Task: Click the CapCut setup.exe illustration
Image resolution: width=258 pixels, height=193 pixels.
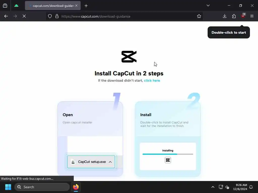Action: 91,162
